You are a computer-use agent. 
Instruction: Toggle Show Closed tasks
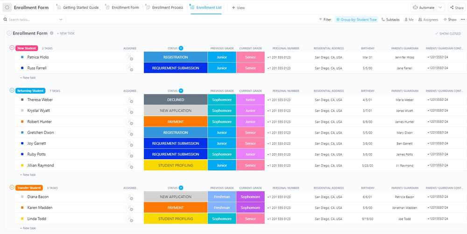coord(447,34)
